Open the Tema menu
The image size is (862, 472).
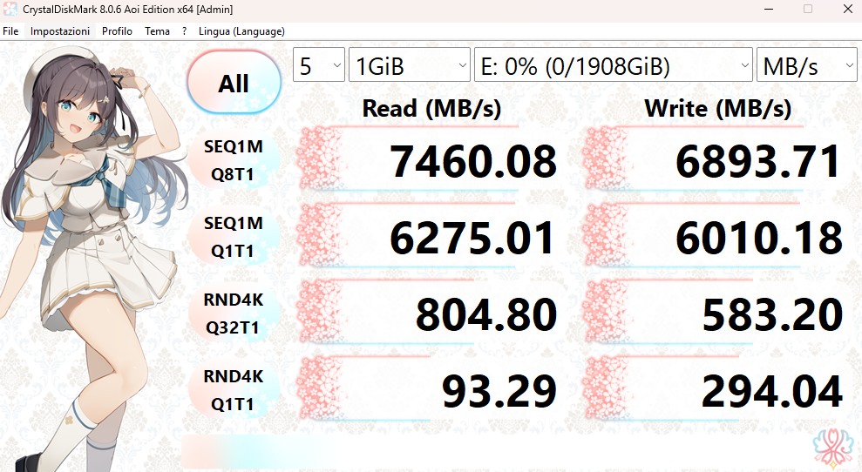(x=157, y=31)
